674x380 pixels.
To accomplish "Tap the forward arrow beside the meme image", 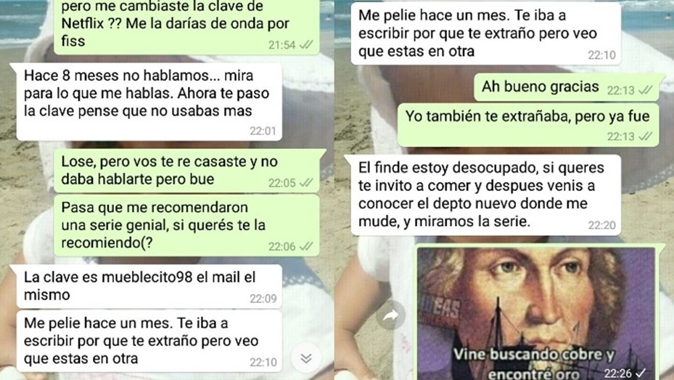I will pos(390,316).
